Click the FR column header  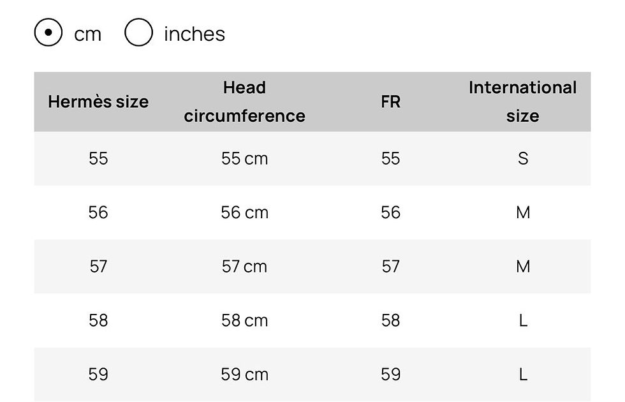pyautogui.click(x=390, y=101)
